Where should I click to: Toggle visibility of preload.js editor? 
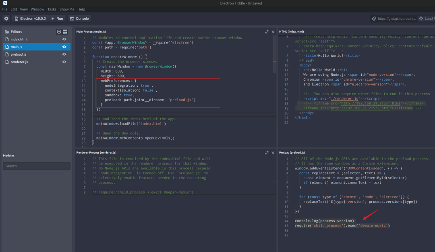point(64,54)
